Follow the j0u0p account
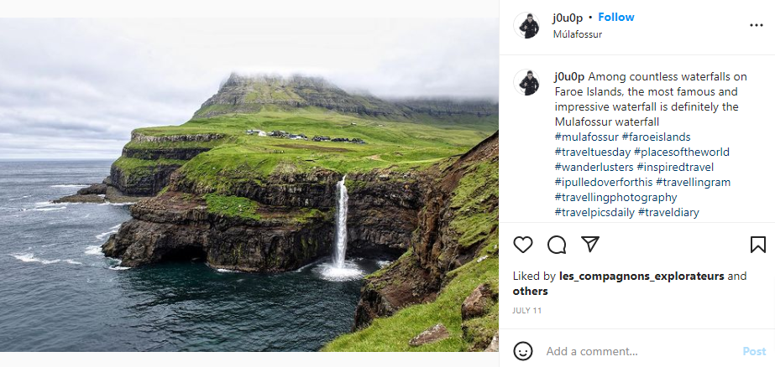The width and height of the screenshot is (775, 367). click(615, 18)
